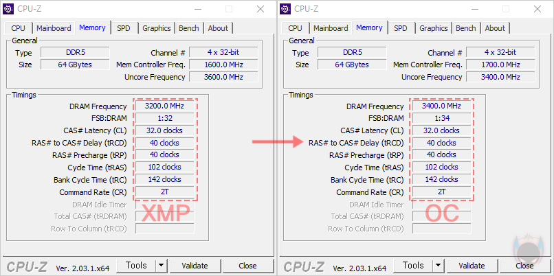Open the Bench tab in the left window
Viewport: 554px width, 276px height.
pyautogui.click(x=189, y=28)
